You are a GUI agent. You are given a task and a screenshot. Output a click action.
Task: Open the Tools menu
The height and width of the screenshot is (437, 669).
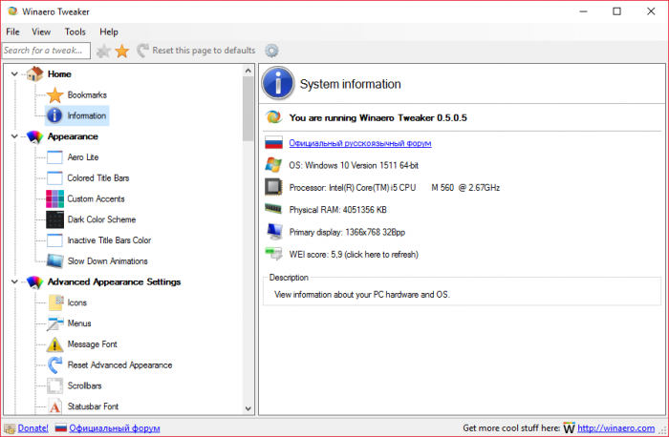coord(76,31)
